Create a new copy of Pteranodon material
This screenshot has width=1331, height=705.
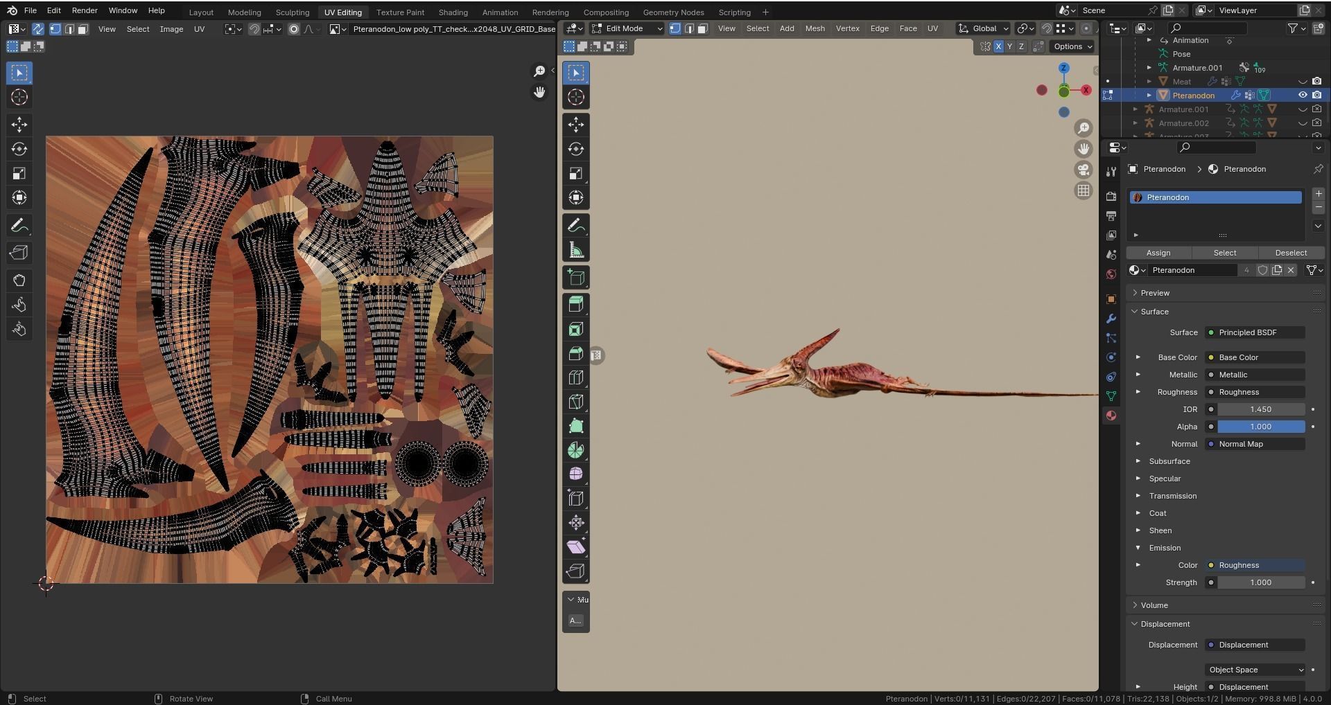1277,270
